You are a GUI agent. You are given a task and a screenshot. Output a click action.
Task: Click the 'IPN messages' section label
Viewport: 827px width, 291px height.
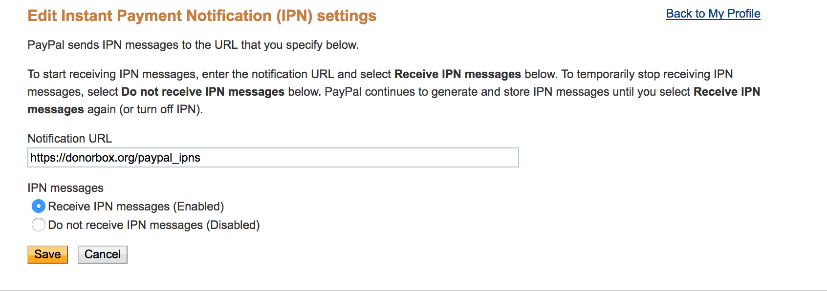pyautogui.click(x=65, y=188)
